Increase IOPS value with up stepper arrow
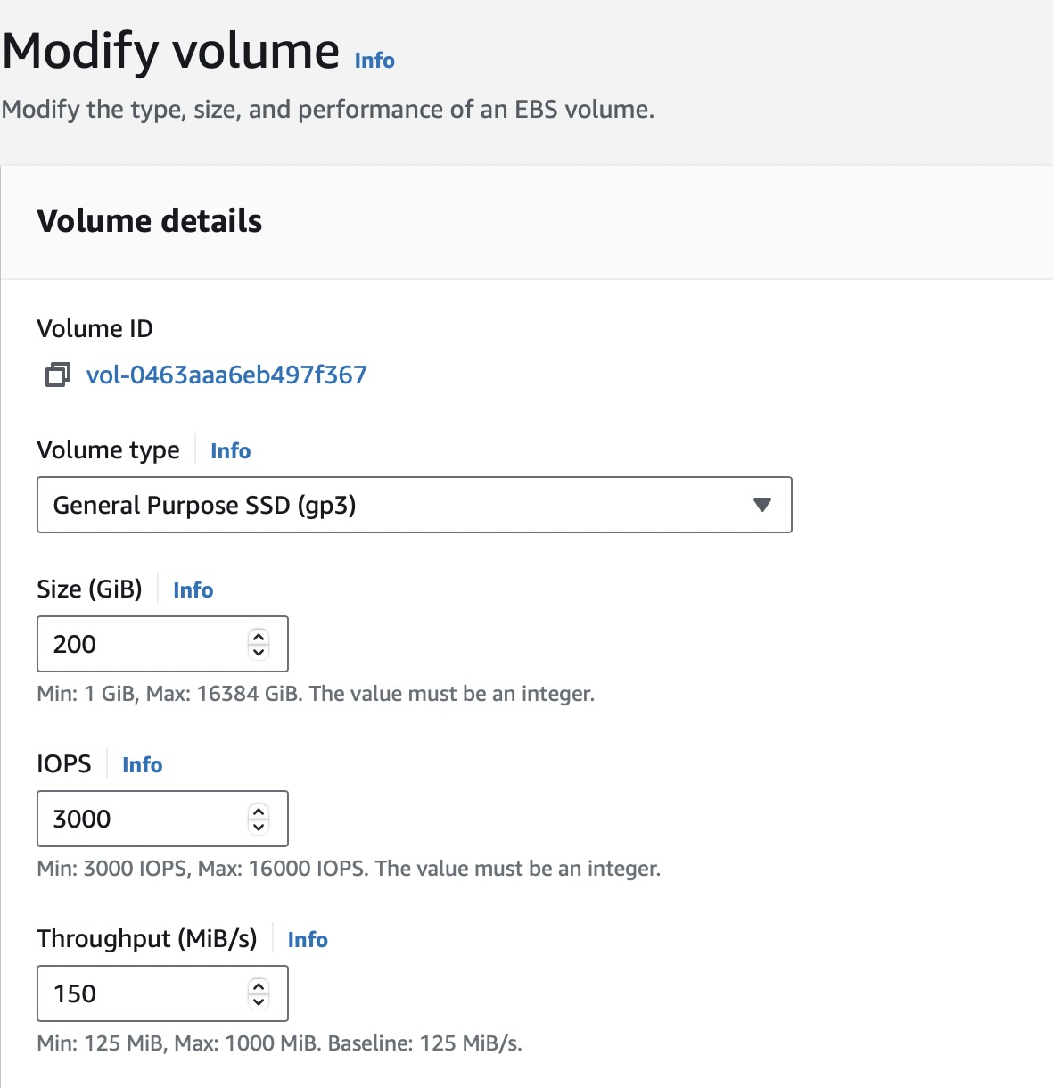Viewport: 1053px width, 1088px height. (x=259, y=812)
